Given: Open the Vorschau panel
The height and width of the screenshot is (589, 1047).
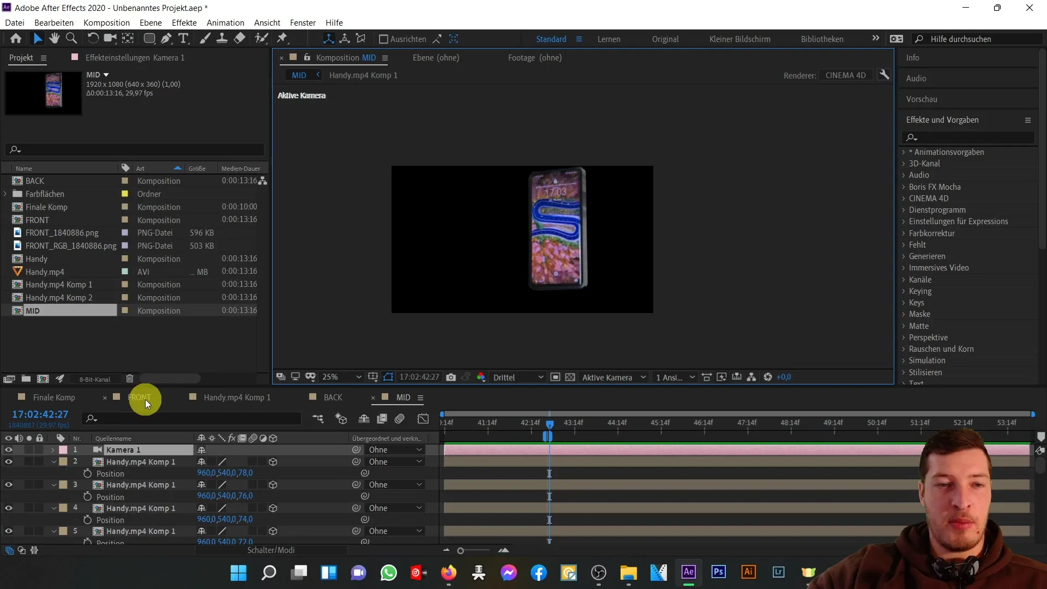Looking at the screenshot, I should pos(922,99).
